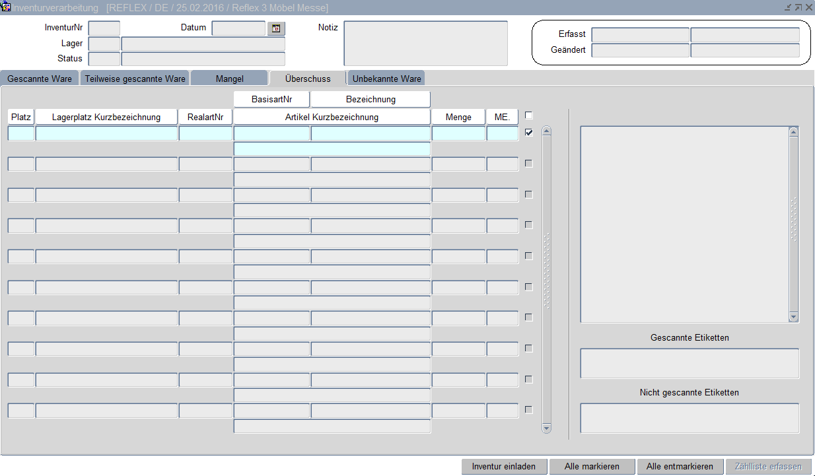
Task: Click into the Notiz text area
Action: pyautogui.click(x=425, y=44)
